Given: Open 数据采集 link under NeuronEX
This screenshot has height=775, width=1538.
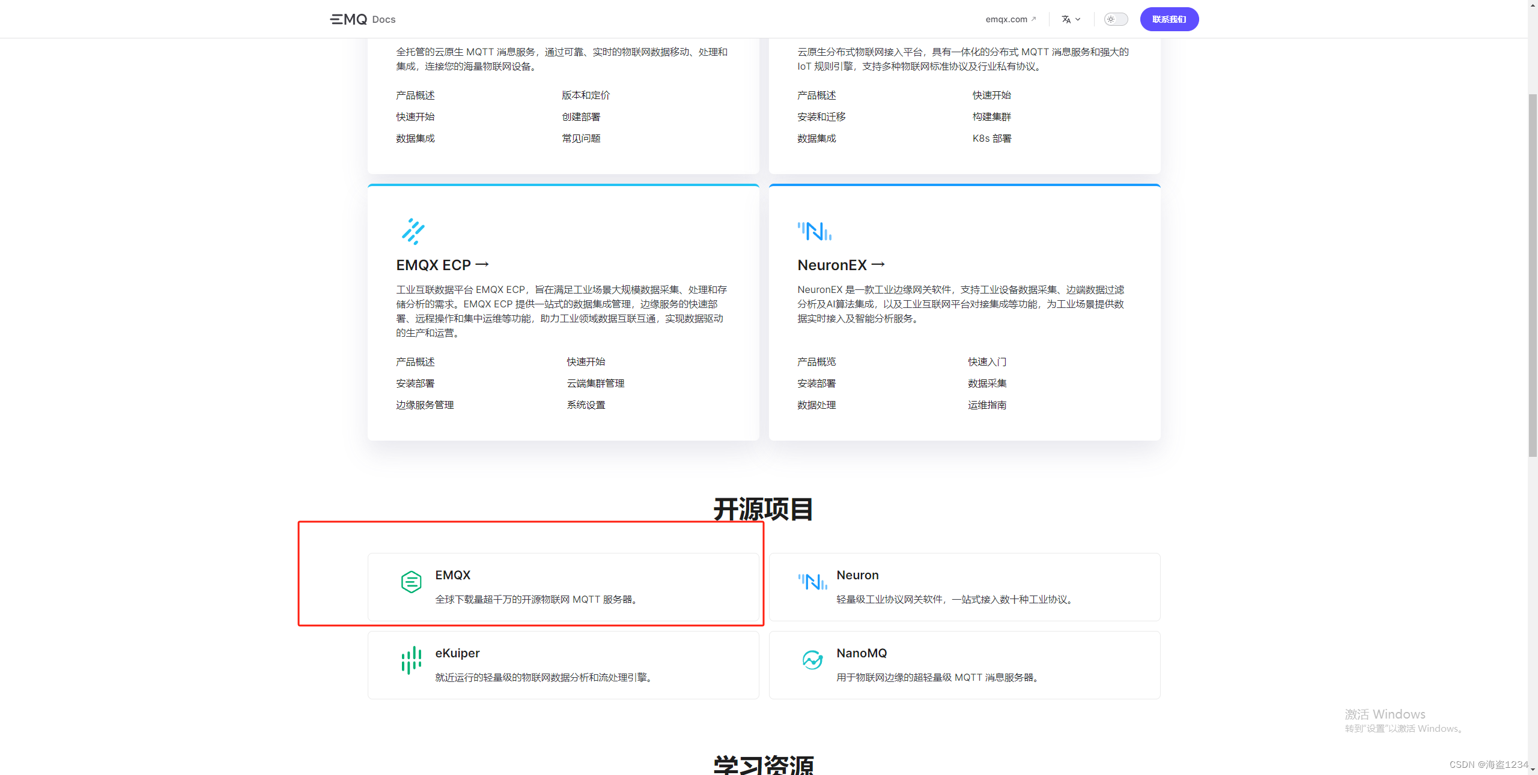Looking at the screenshot, I should [987, 384].
